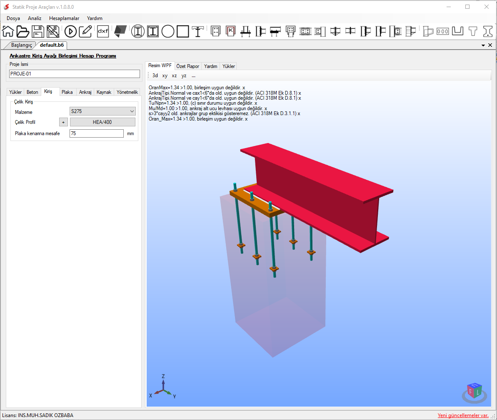Screen dimensions: 497x420
Task: Click the Home icon in the toolbar
Action: pos(8,31)
